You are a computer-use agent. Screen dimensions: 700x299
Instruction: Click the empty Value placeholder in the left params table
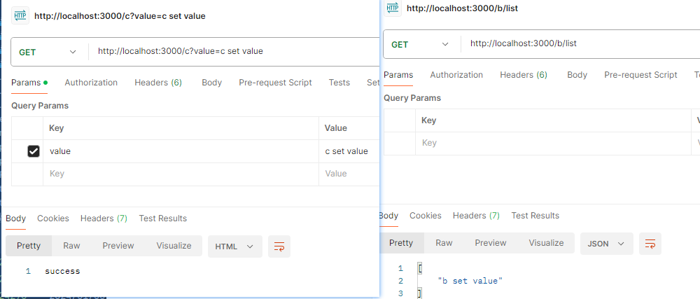pos(349,174)
